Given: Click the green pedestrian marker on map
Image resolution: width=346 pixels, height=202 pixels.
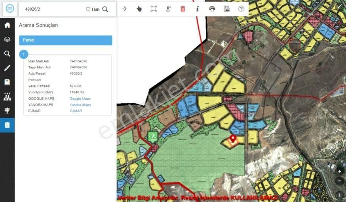Looking at the screenshot, I should coord(152,136).
